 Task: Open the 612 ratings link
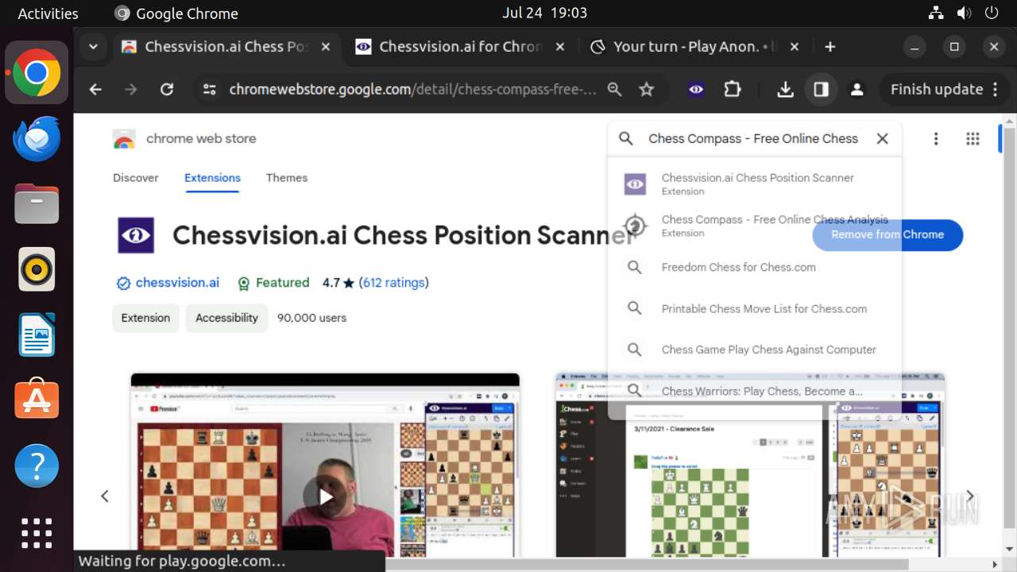(393, 283)
